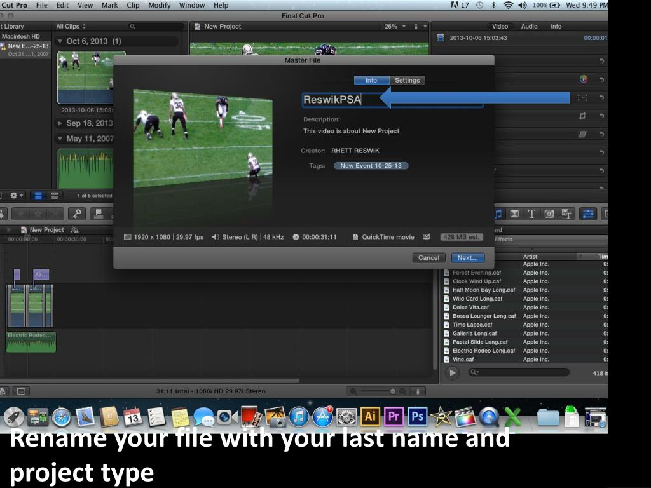
Task: Open the File menu
Action: (41, 5)
